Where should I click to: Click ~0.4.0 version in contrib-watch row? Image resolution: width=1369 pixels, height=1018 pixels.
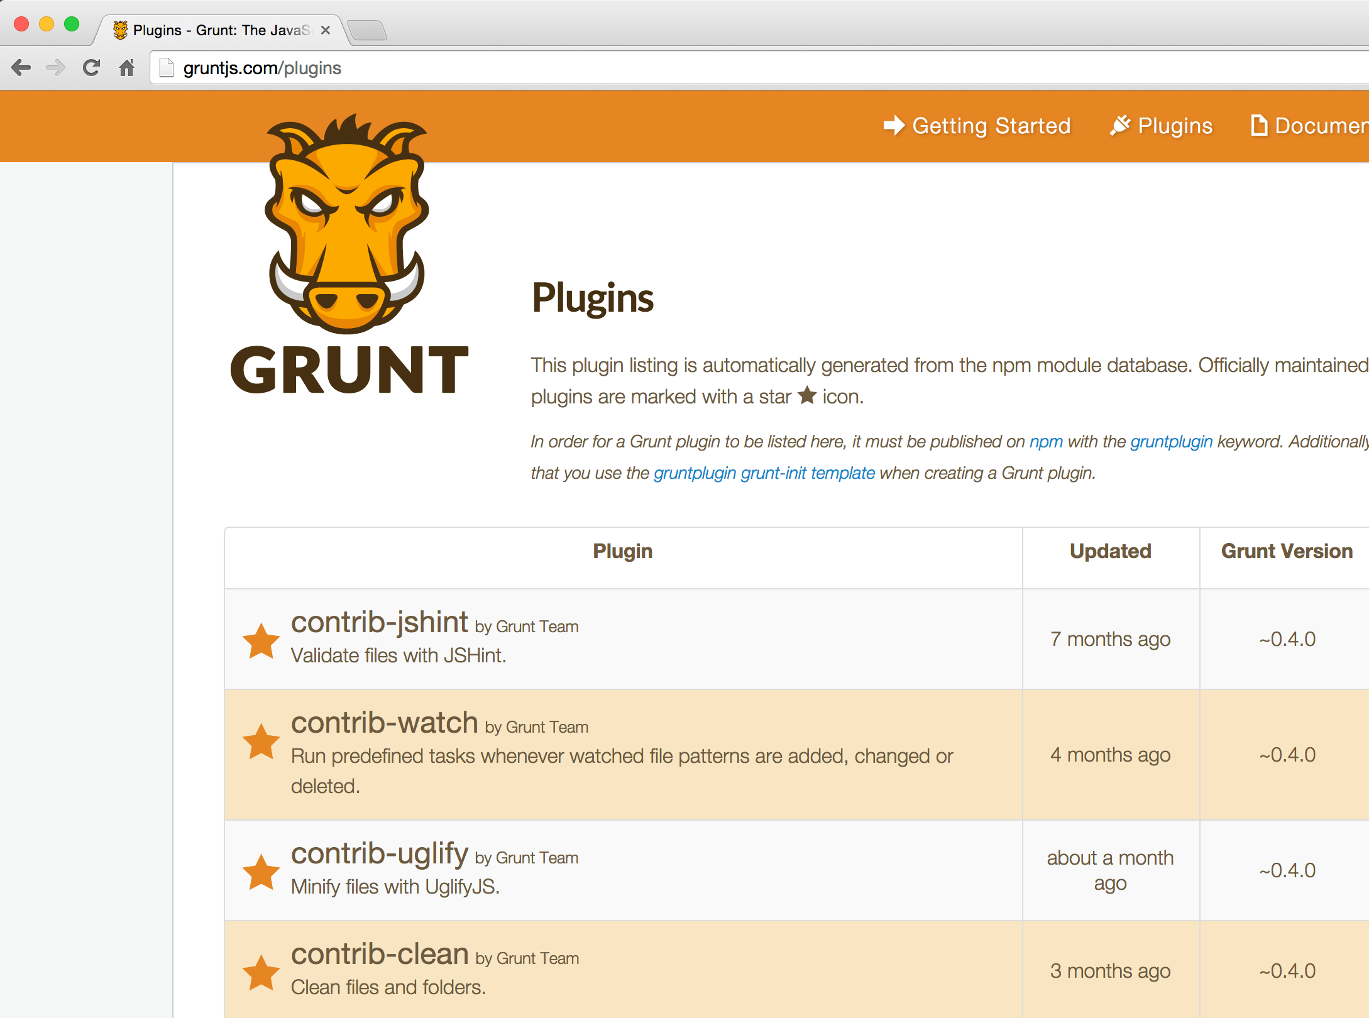pyautogui.click(x=1287, y=755)
